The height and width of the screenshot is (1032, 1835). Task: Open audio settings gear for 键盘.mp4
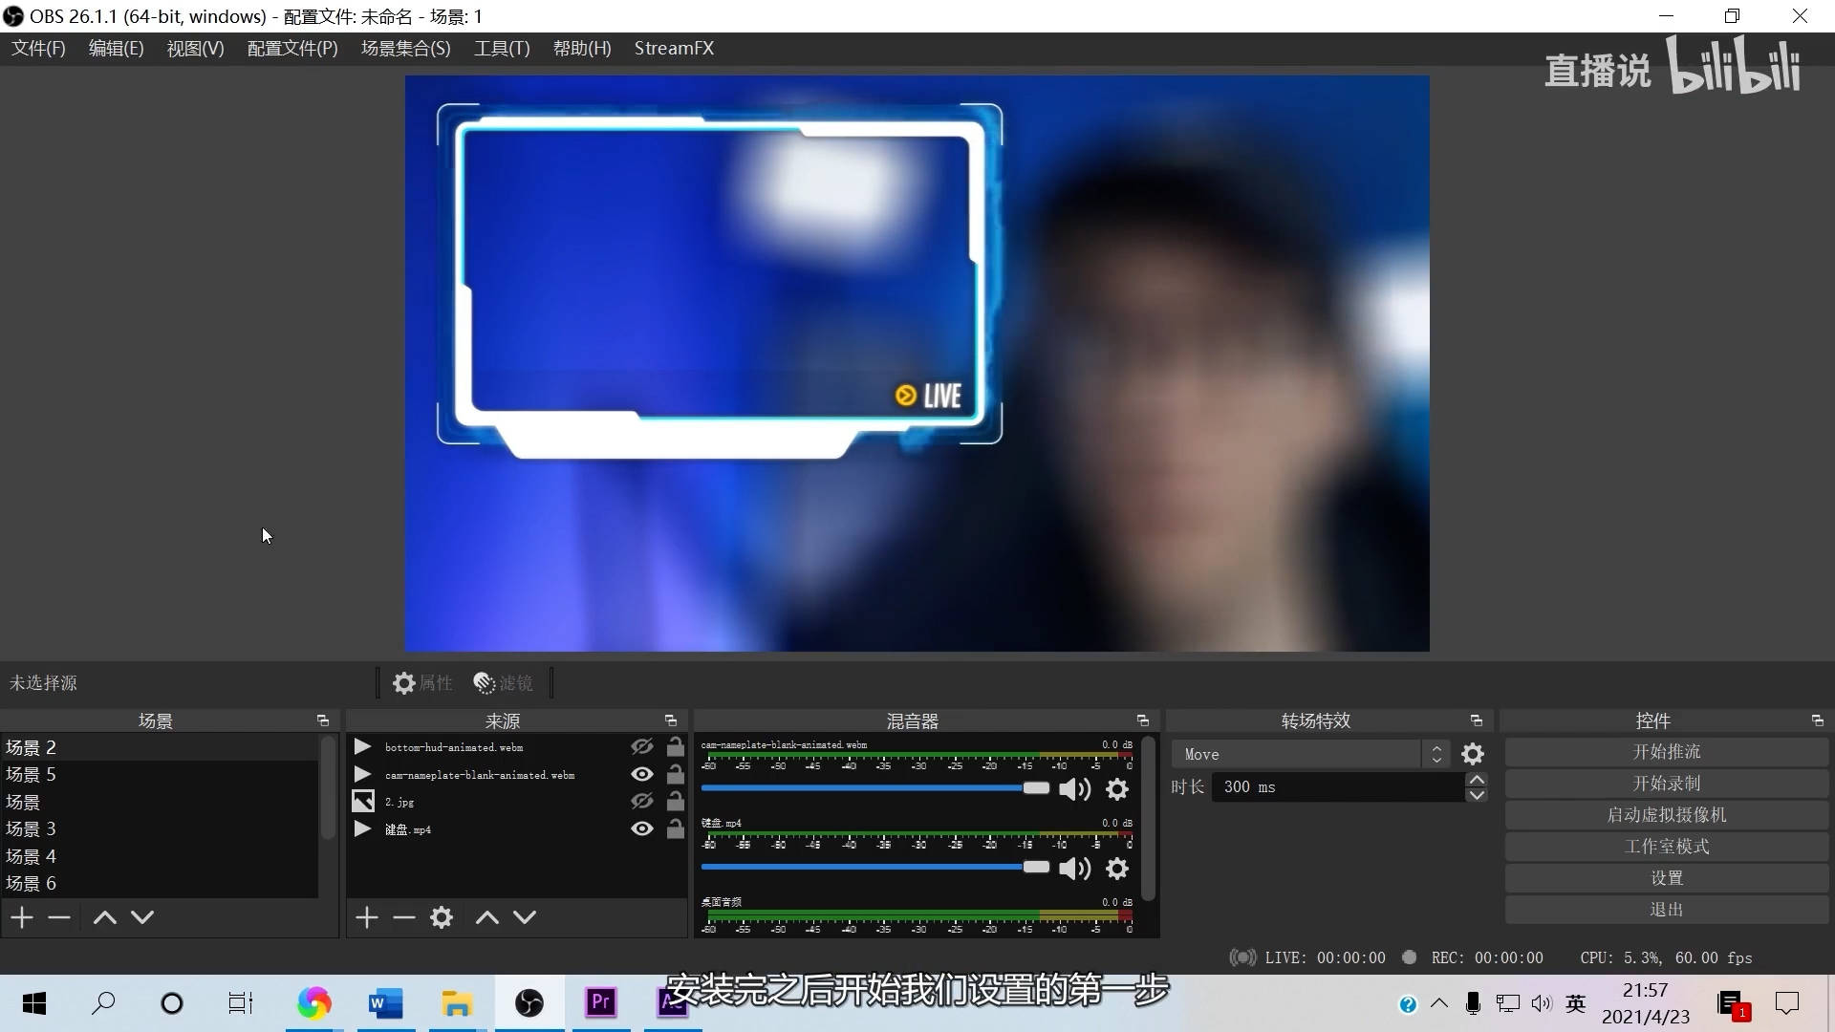(1117, 869)
